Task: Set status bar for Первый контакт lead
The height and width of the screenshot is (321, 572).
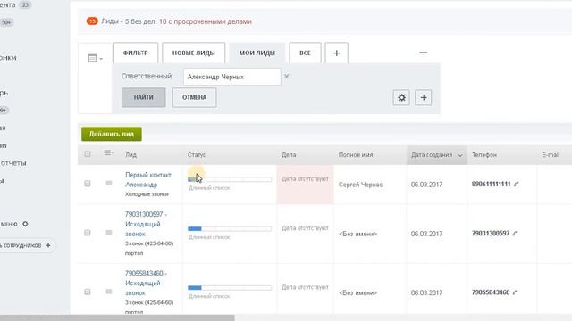Action: (x=230, y=179)
